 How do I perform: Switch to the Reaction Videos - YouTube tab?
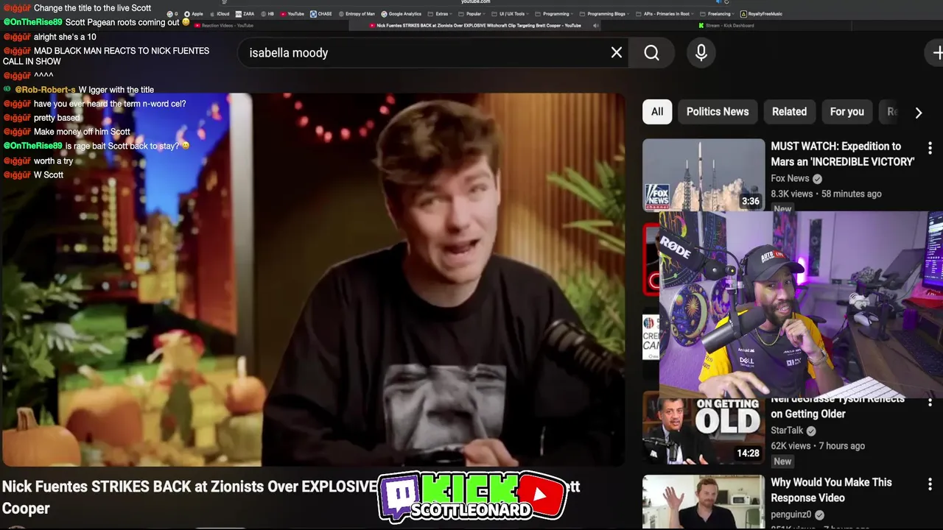click(x=224, y=26)
